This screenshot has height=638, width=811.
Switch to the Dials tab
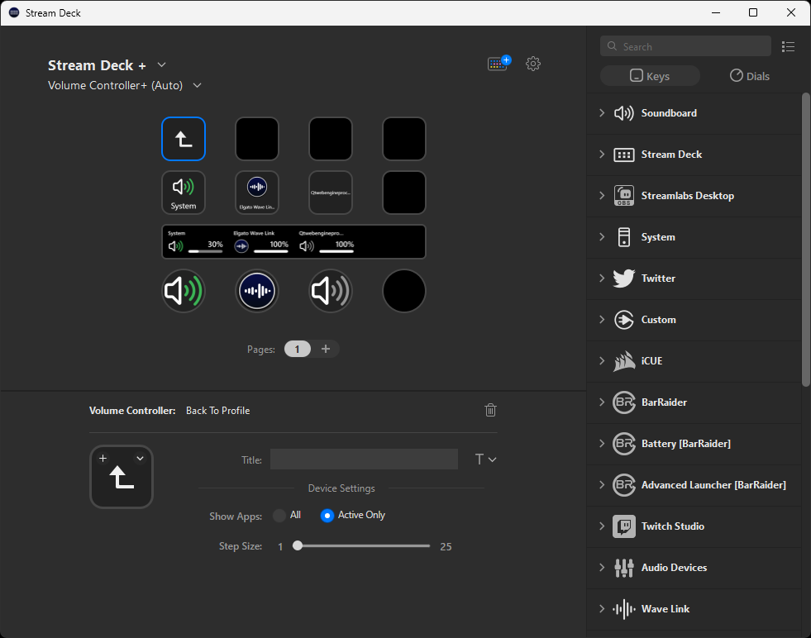(x=749, y=76)
